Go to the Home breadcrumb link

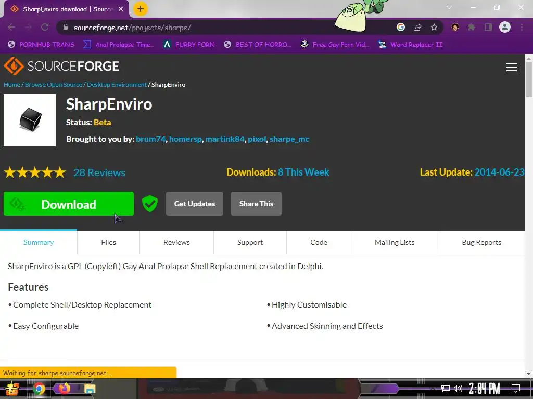tap(12, 85)
